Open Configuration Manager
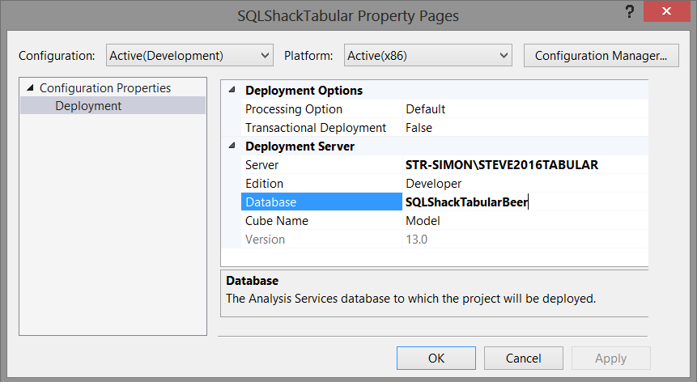The image size is (697, 382). (601, 56)
